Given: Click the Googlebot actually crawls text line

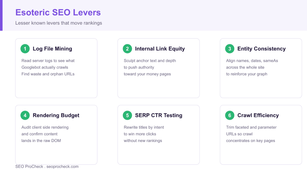Looking at the screenshot, I should coord(45,67).
